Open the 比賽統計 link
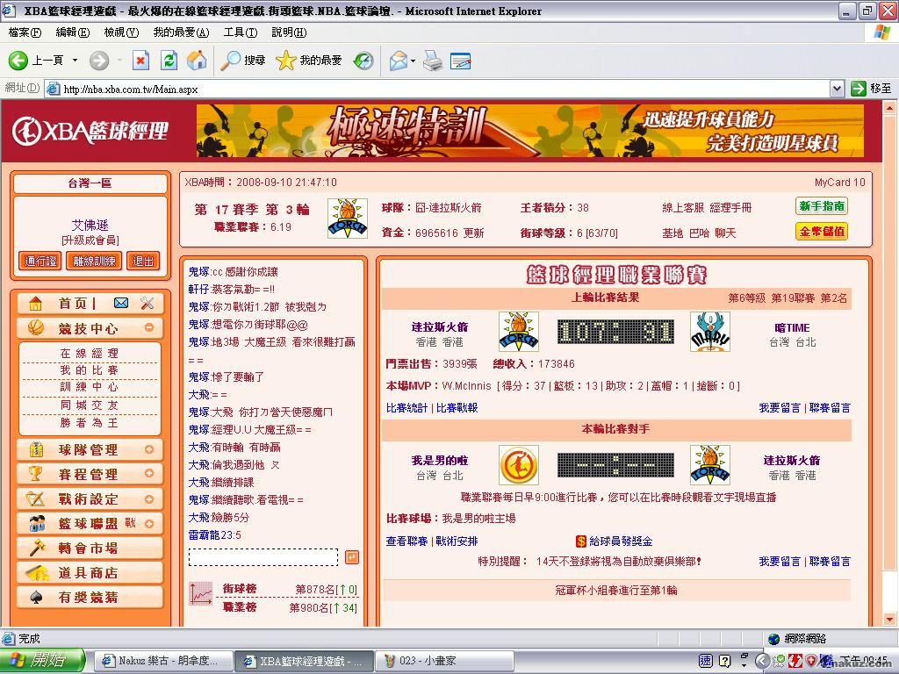The image size is (899, 674). tap(406, 408)
